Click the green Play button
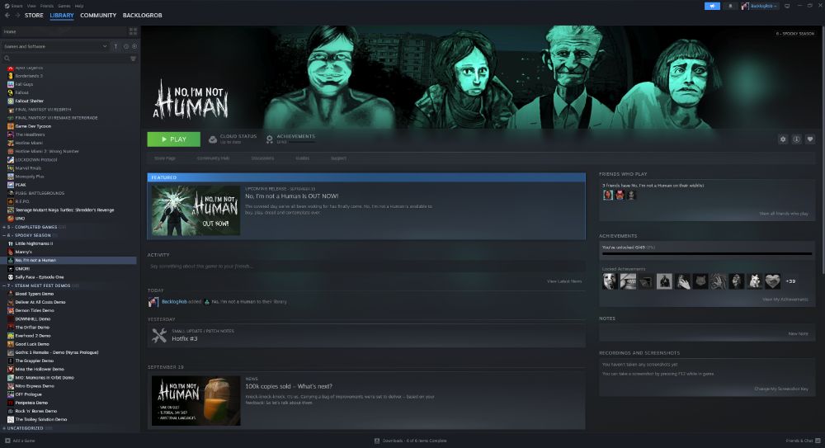The image size is (825, 448). coord(173,139)
